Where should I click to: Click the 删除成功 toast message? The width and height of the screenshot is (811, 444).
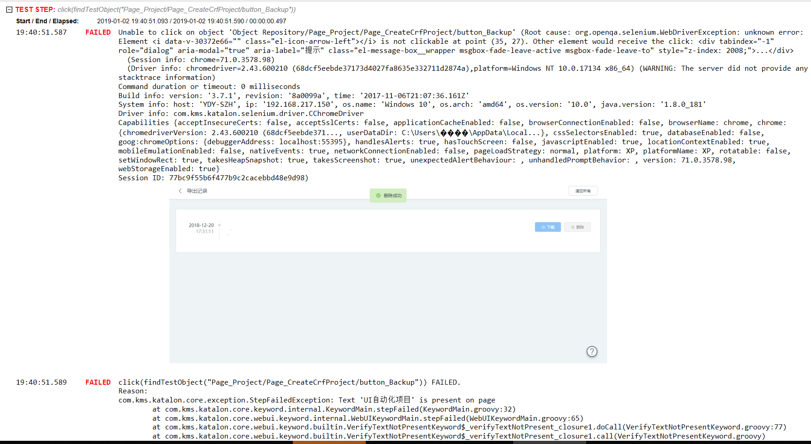tap(388, 195)
